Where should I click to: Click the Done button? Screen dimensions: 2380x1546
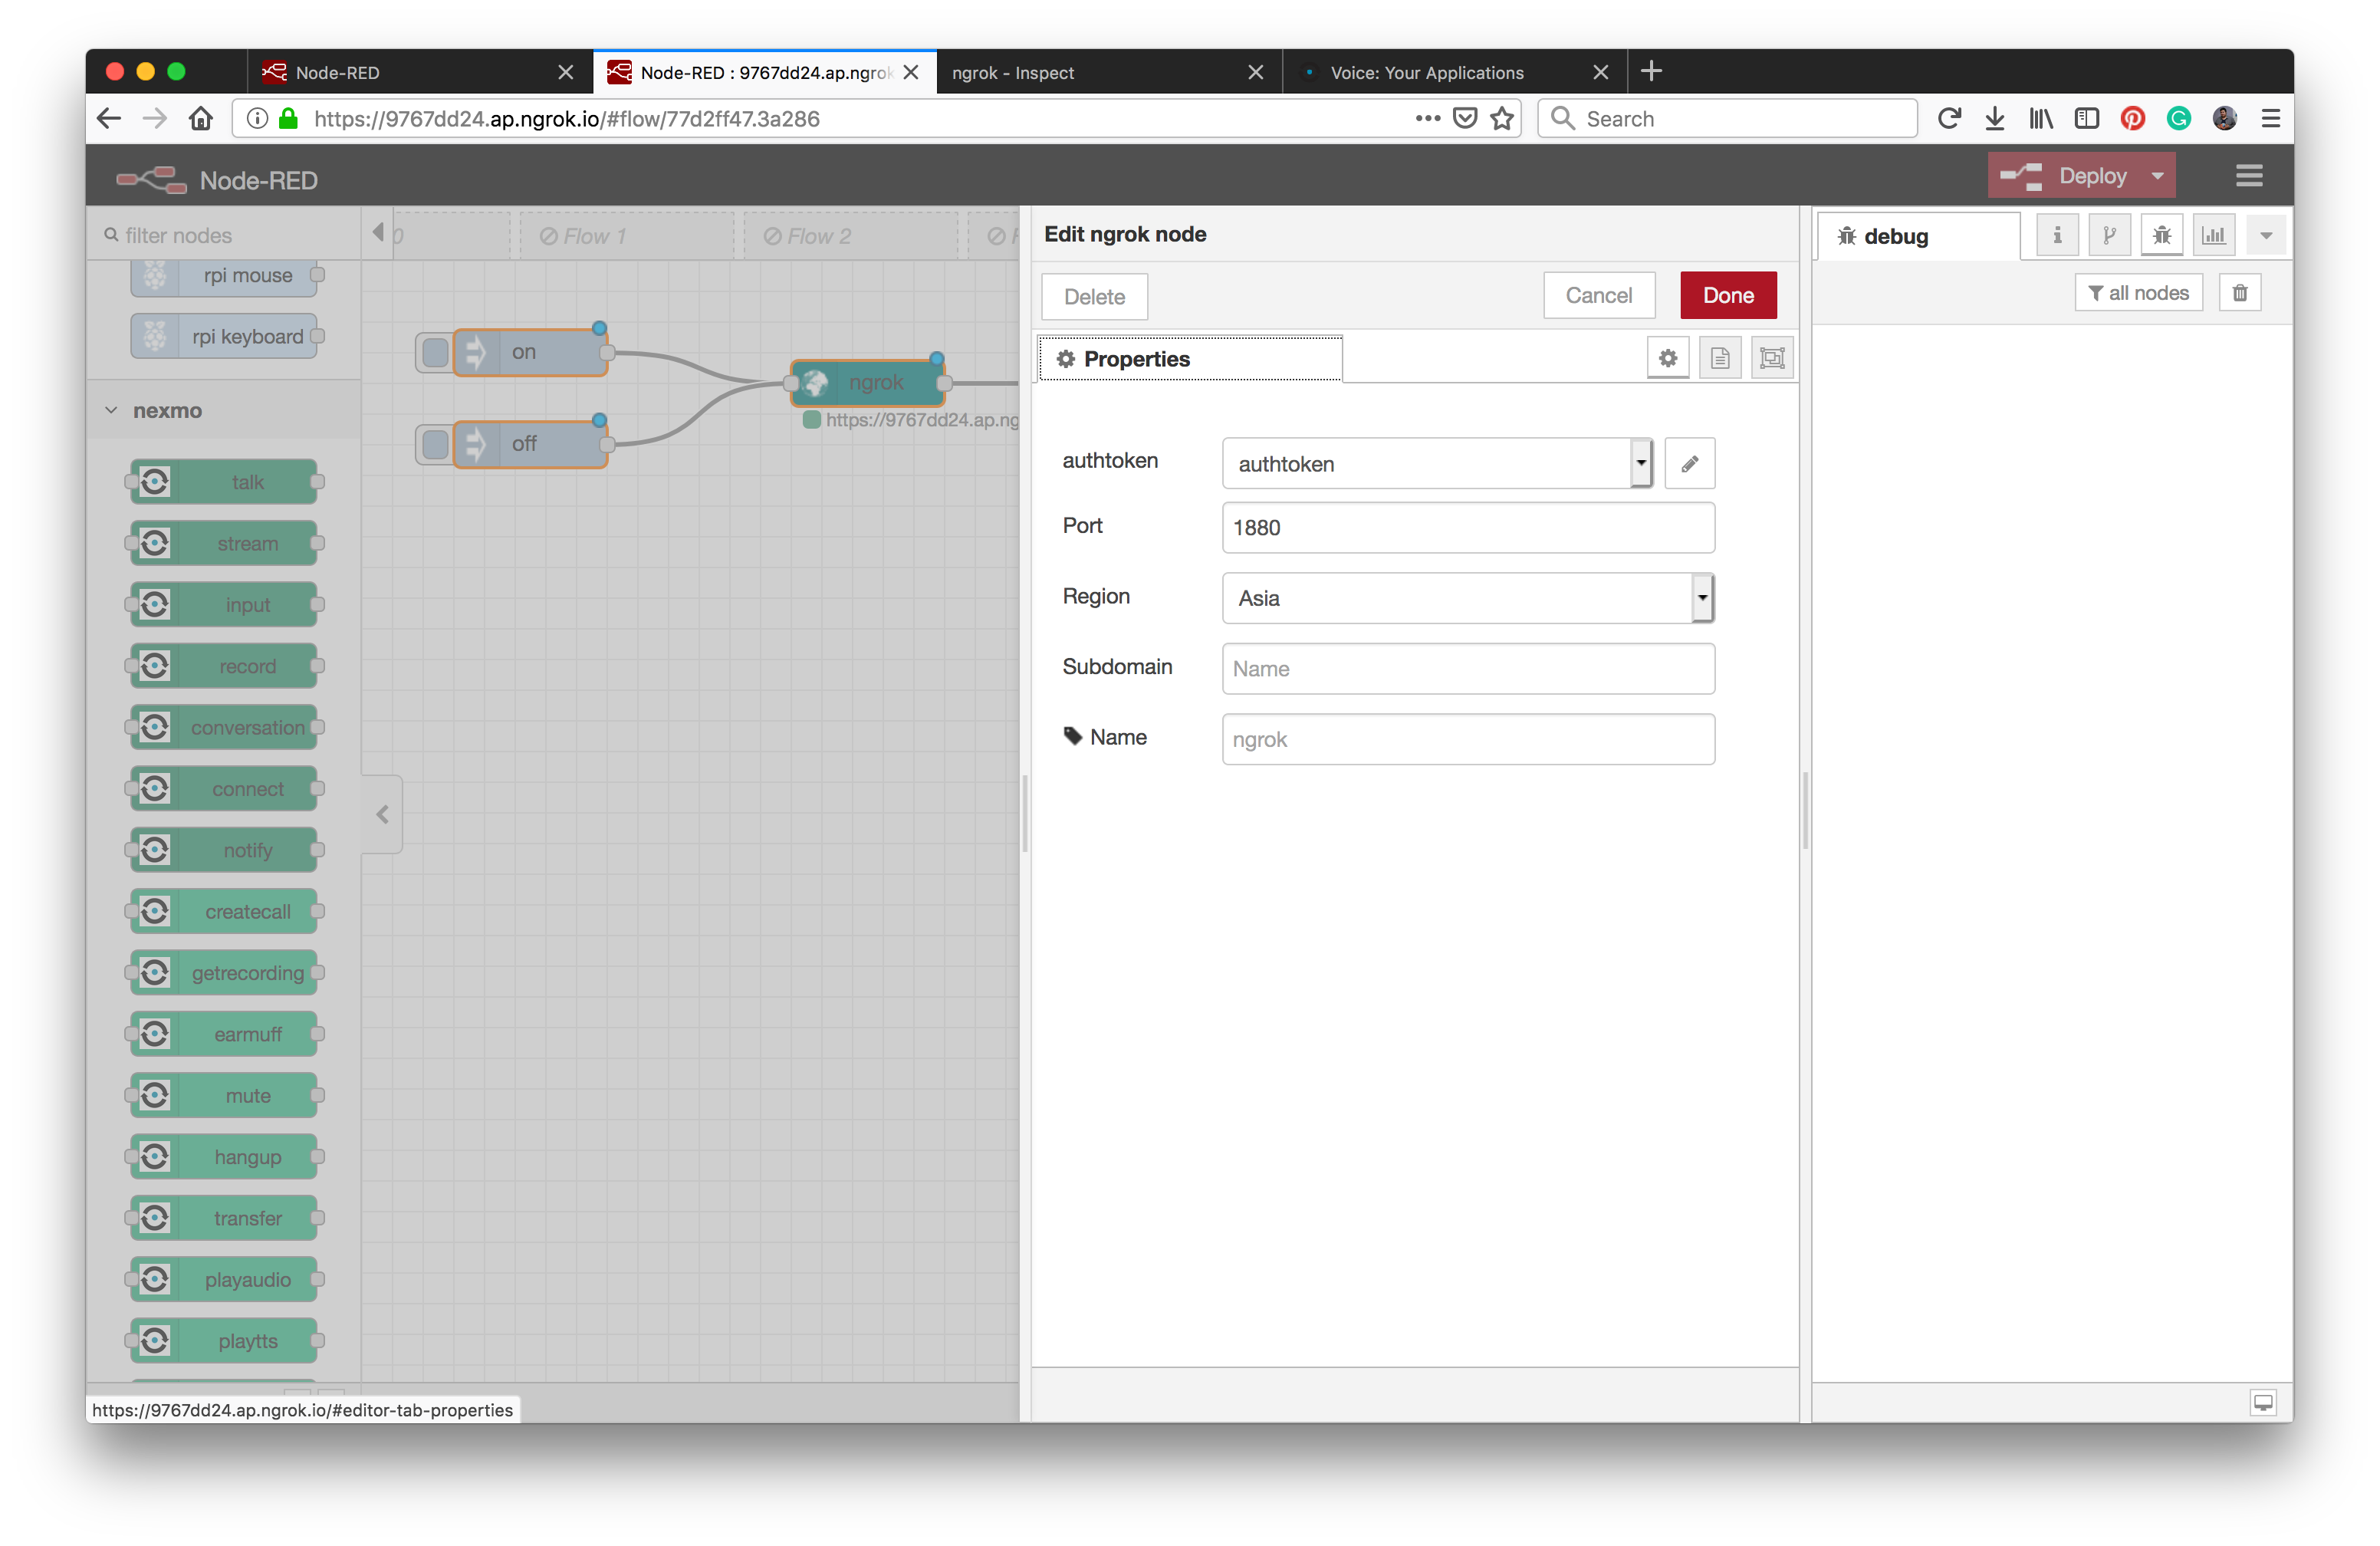(1728, 296)
